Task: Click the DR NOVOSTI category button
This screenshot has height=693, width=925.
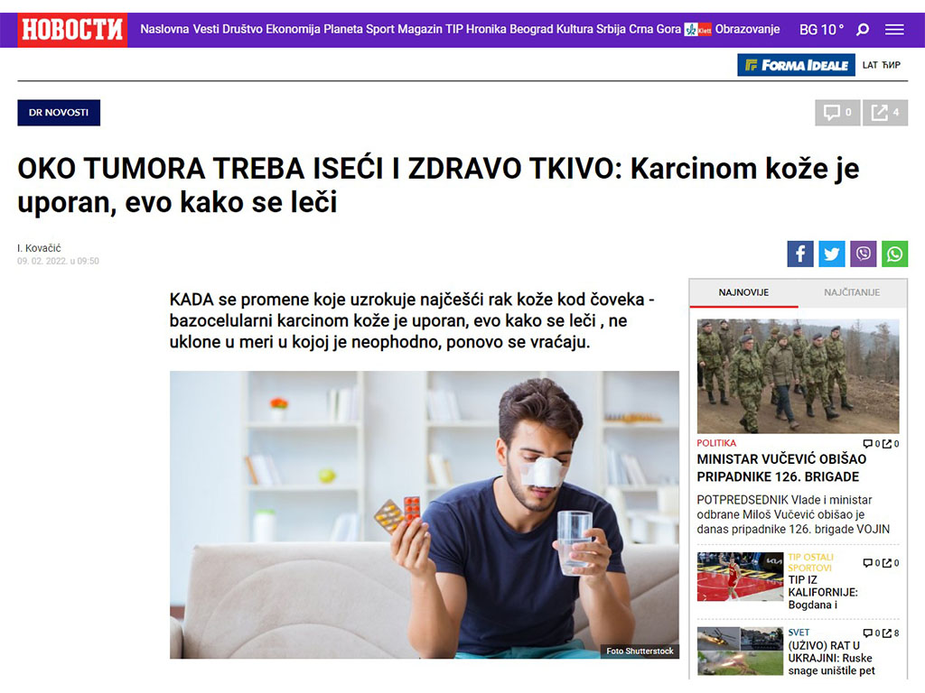Action: pos(59,113)
